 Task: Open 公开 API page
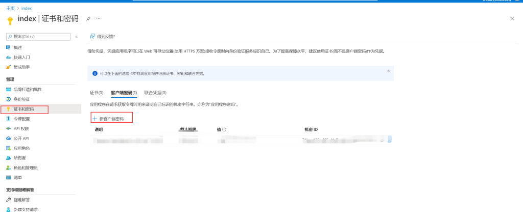pos(21,138)
